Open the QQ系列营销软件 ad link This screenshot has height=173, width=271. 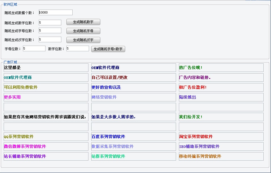pos(19,137)
